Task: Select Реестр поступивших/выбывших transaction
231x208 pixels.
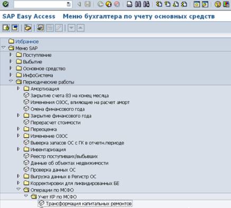Action: [61, 156]
